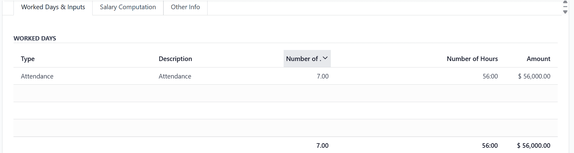This screenshot has width=574, height=153.
Task: Click the sort chevron on Number of column
Action: (325, 58)
